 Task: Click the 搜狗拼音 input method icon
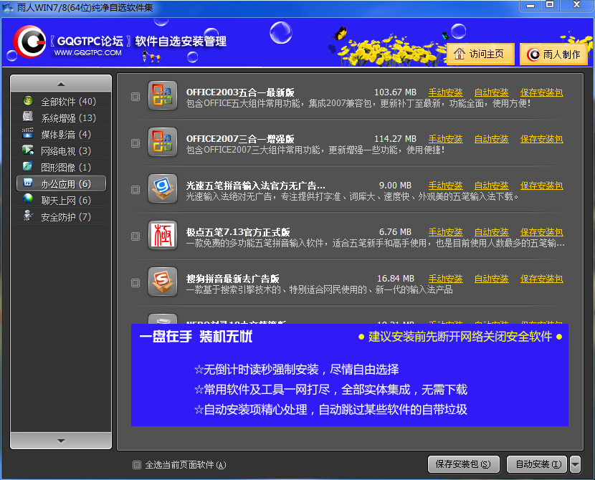click(162, 282)
